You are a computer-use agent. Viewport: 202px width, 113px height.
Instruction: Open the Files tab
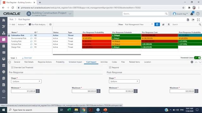(123, 62)
